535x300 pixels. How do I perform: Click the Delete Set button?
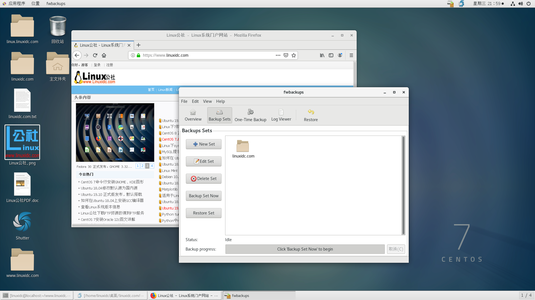203,178
